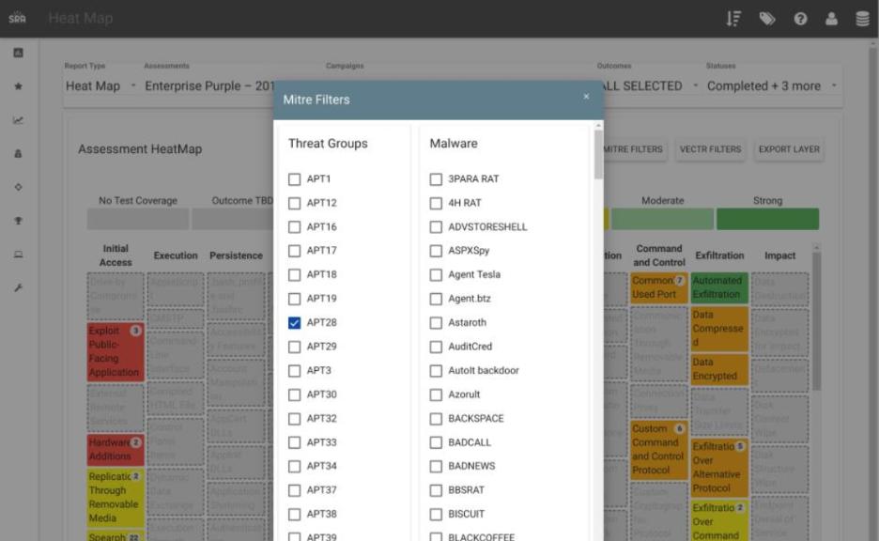
Task: Click the Exfiltration column header
Action: click(719, 255)
